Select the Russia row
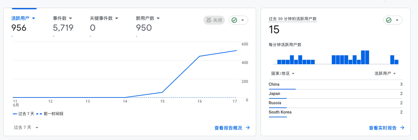 pos(335,103)
